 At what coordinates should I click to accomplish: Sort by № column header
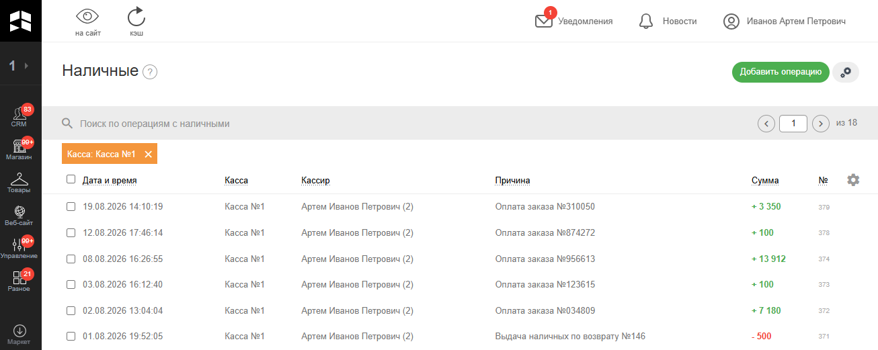823,181
